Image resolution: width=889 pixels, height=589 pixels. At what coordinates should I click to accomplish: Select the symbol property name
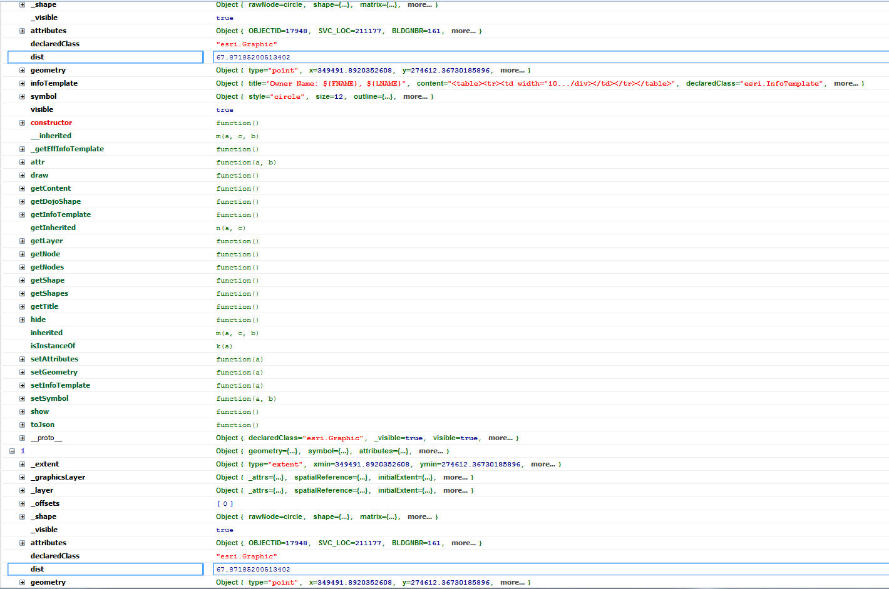pyautogui.click(x=43, y=96)
